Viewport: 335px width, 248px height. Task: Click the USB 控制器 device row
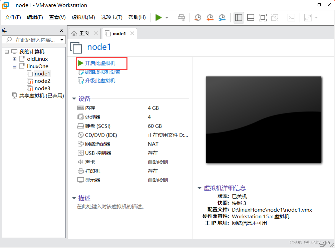tap(133, 153)
